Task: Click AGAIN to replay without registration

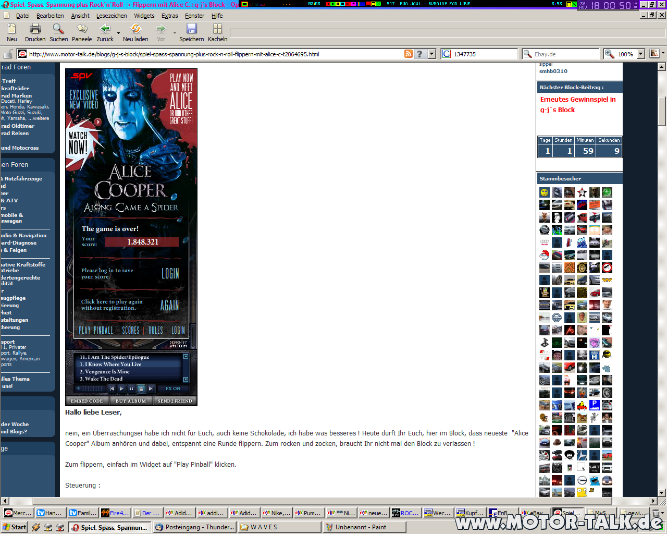Action: (x=169, y=305)
